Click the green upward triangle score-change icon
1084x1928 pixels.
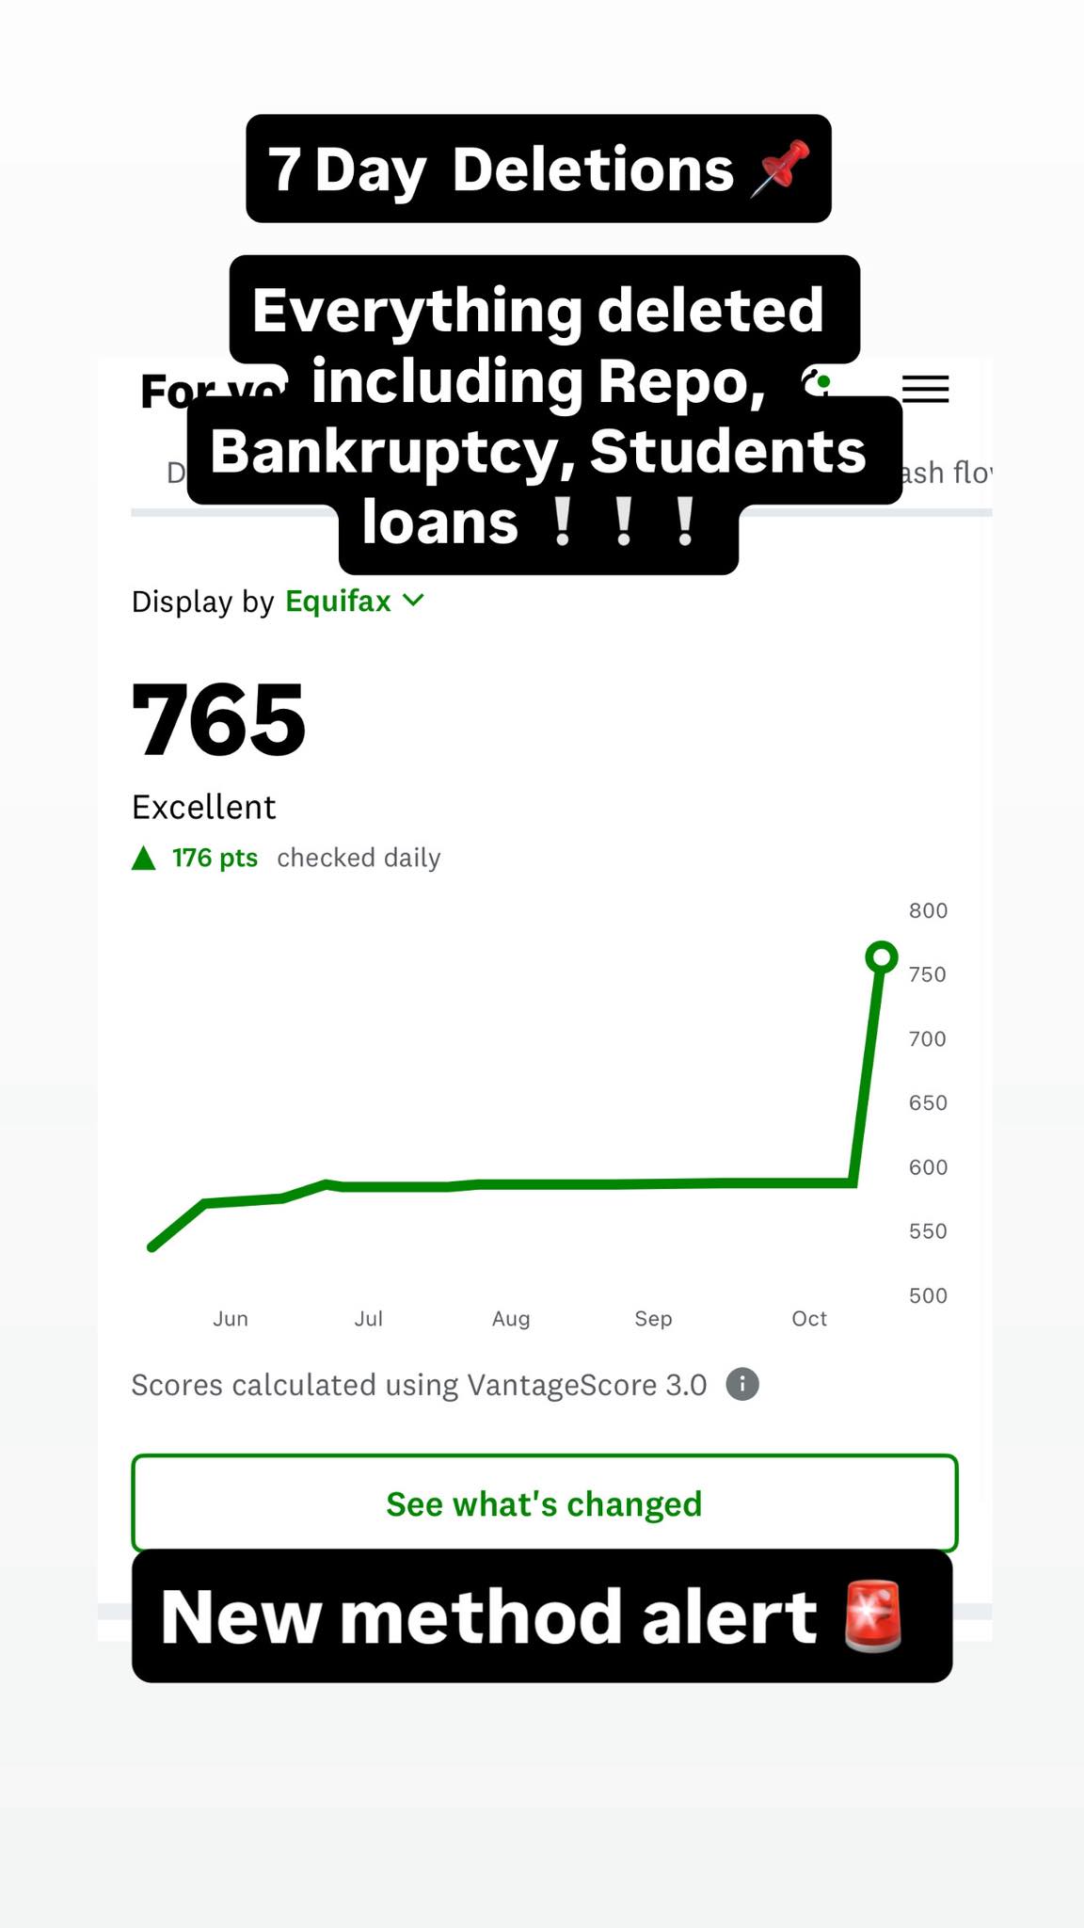(x=143, y=858)
